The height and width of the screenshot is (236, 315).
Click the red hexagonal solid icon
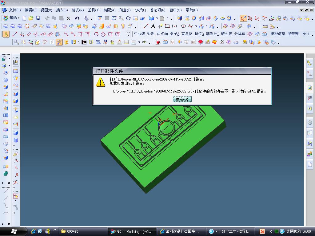(201, 42)
